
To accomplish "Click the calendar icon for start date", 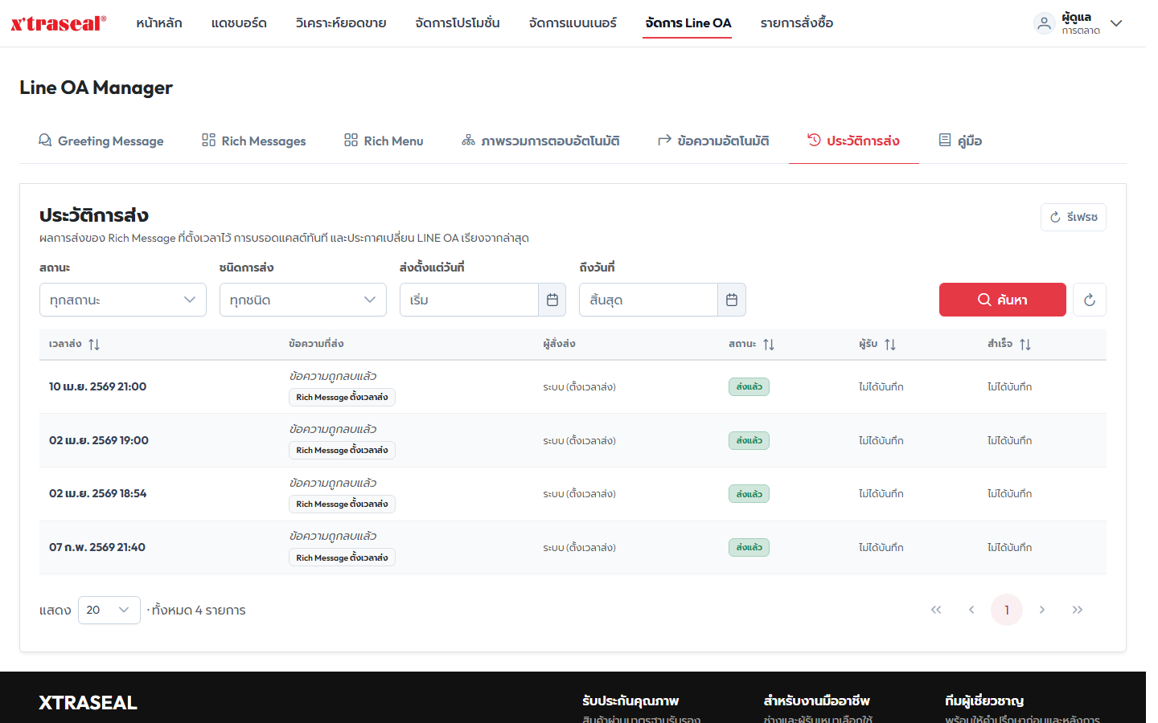I will 552,300.
